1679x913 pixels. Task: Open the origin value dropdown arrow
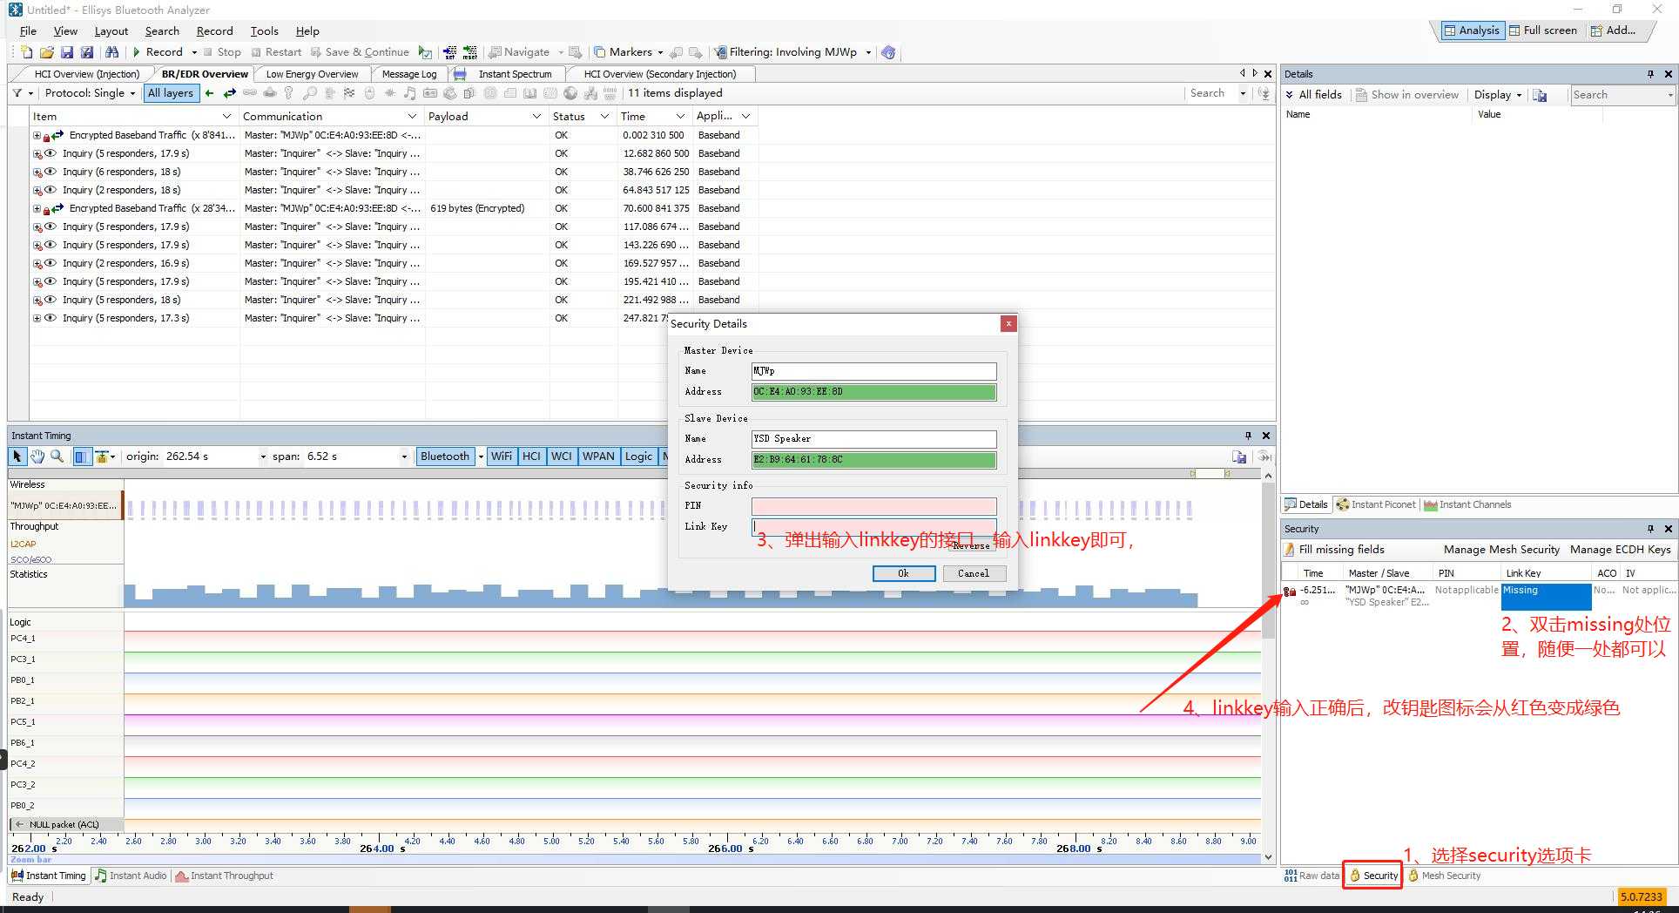coord(263,456)
